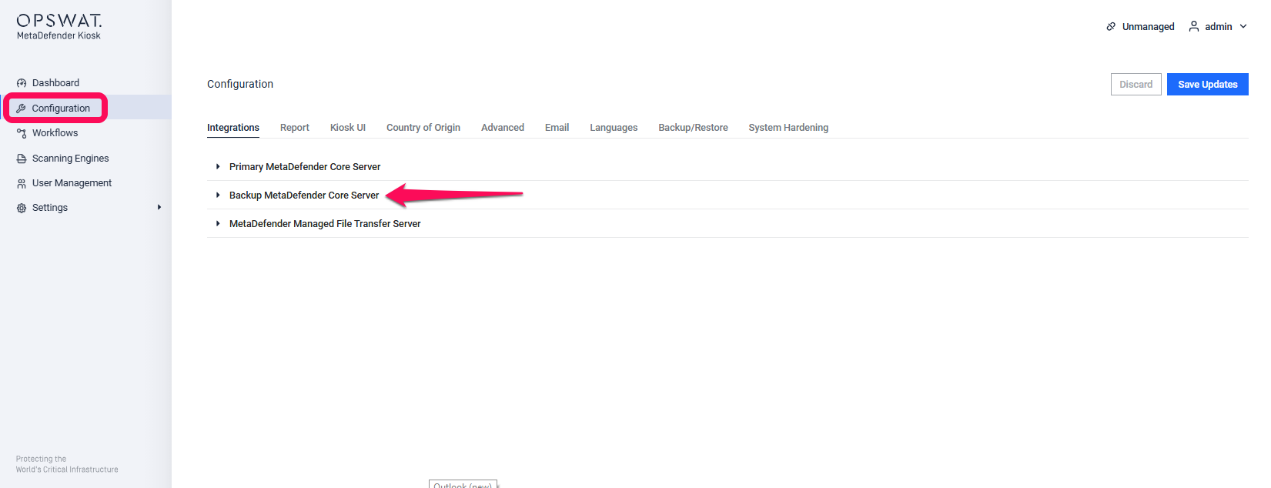Viewport: 1271px width, 488px height.
Task: Switch to the Integrations tab
Action: pos(233,128)
